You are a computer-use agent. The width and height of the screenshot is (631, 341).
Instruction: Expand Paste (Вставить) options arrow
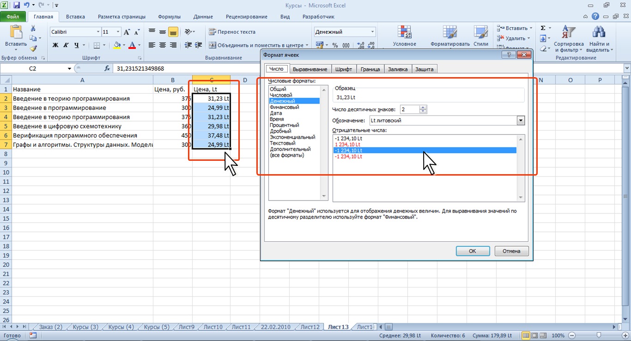pos(16,50)
